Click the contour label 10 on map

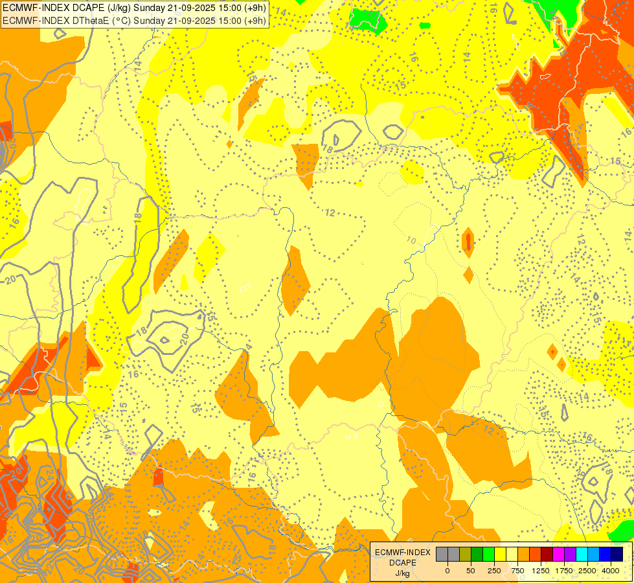coord(411,240)
